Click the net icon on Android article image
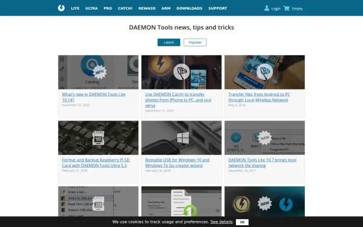363x227 pixels. pos(264,72)
